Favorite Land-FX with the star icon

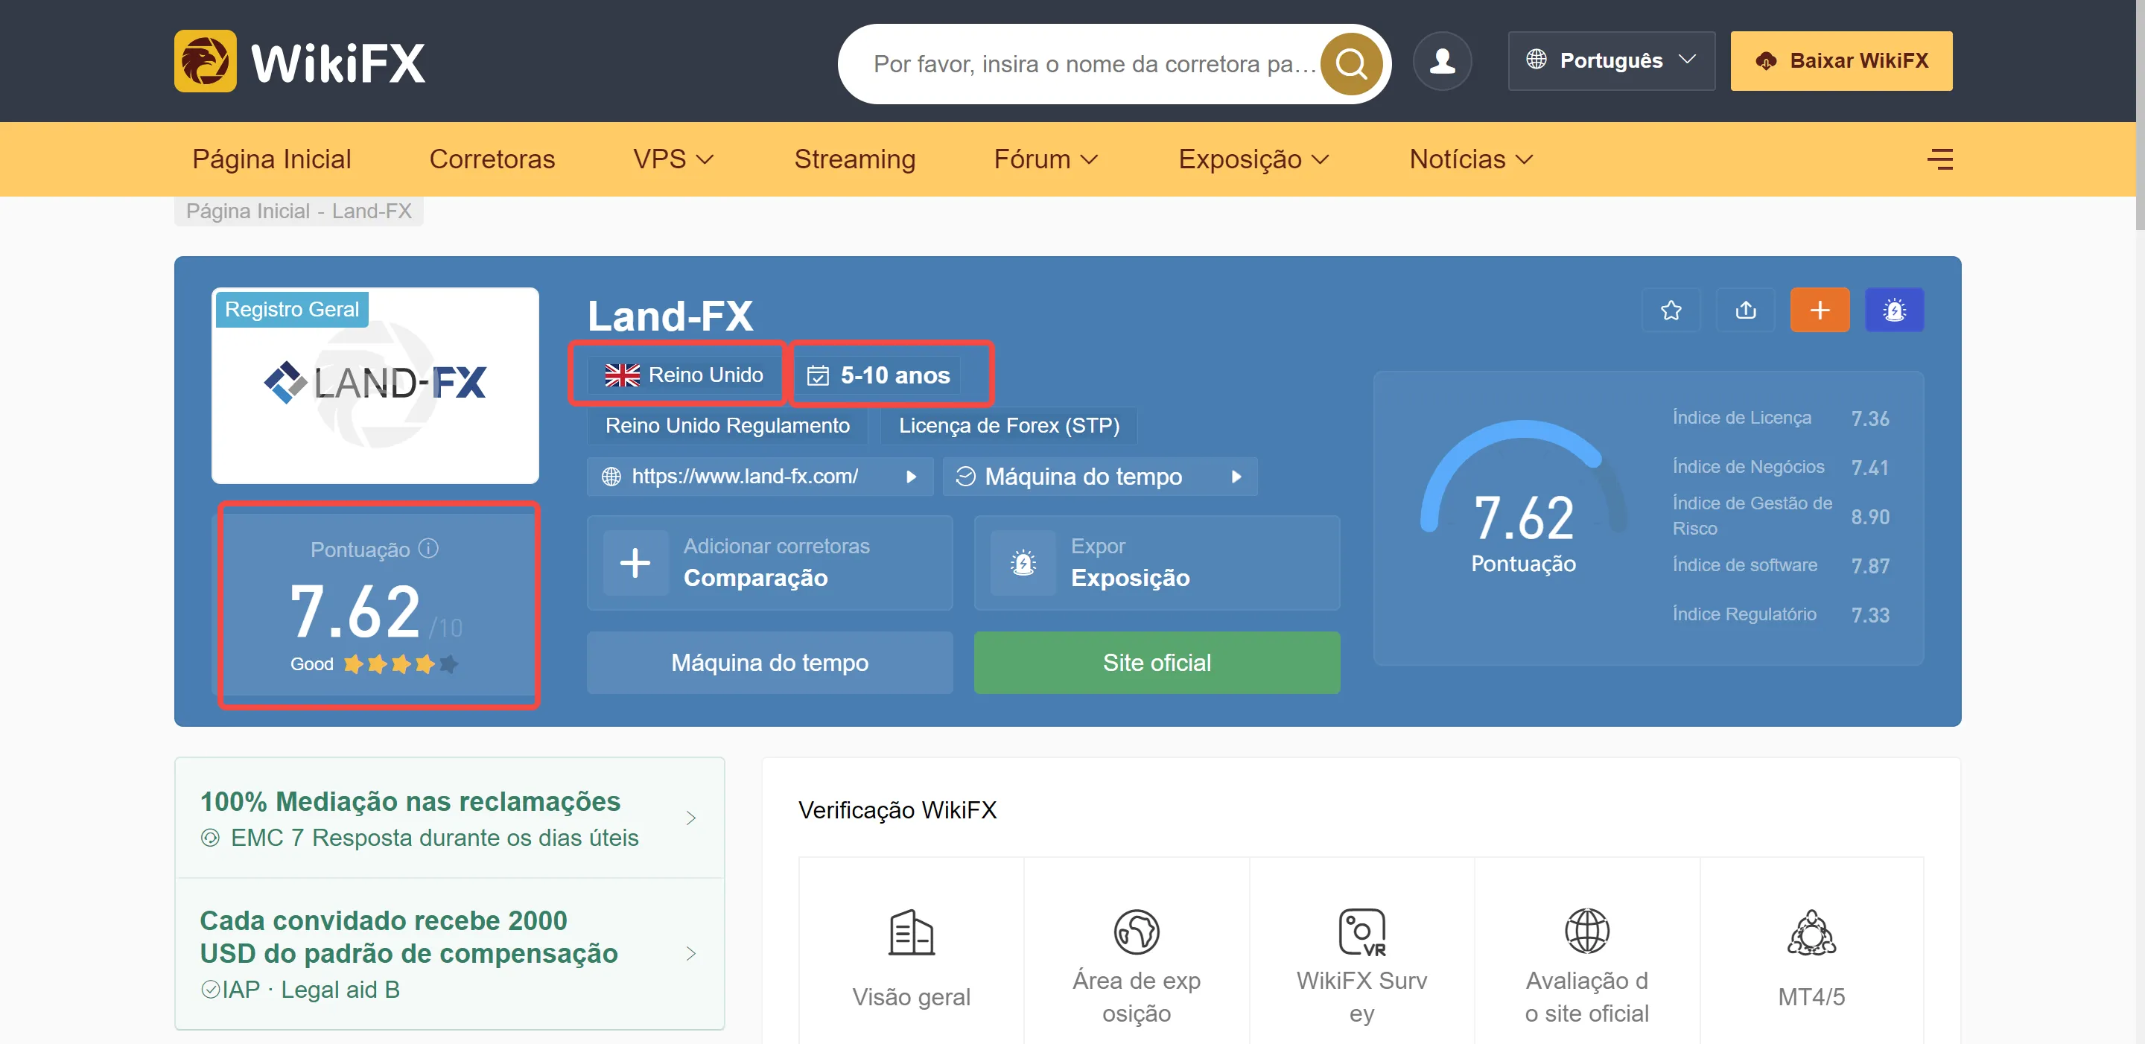pos(1671,310)
